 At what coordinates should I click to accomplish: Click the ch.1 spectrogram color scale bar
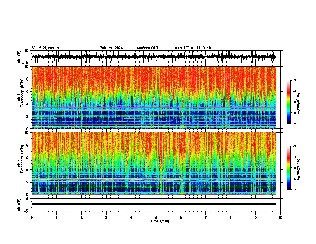289,102
